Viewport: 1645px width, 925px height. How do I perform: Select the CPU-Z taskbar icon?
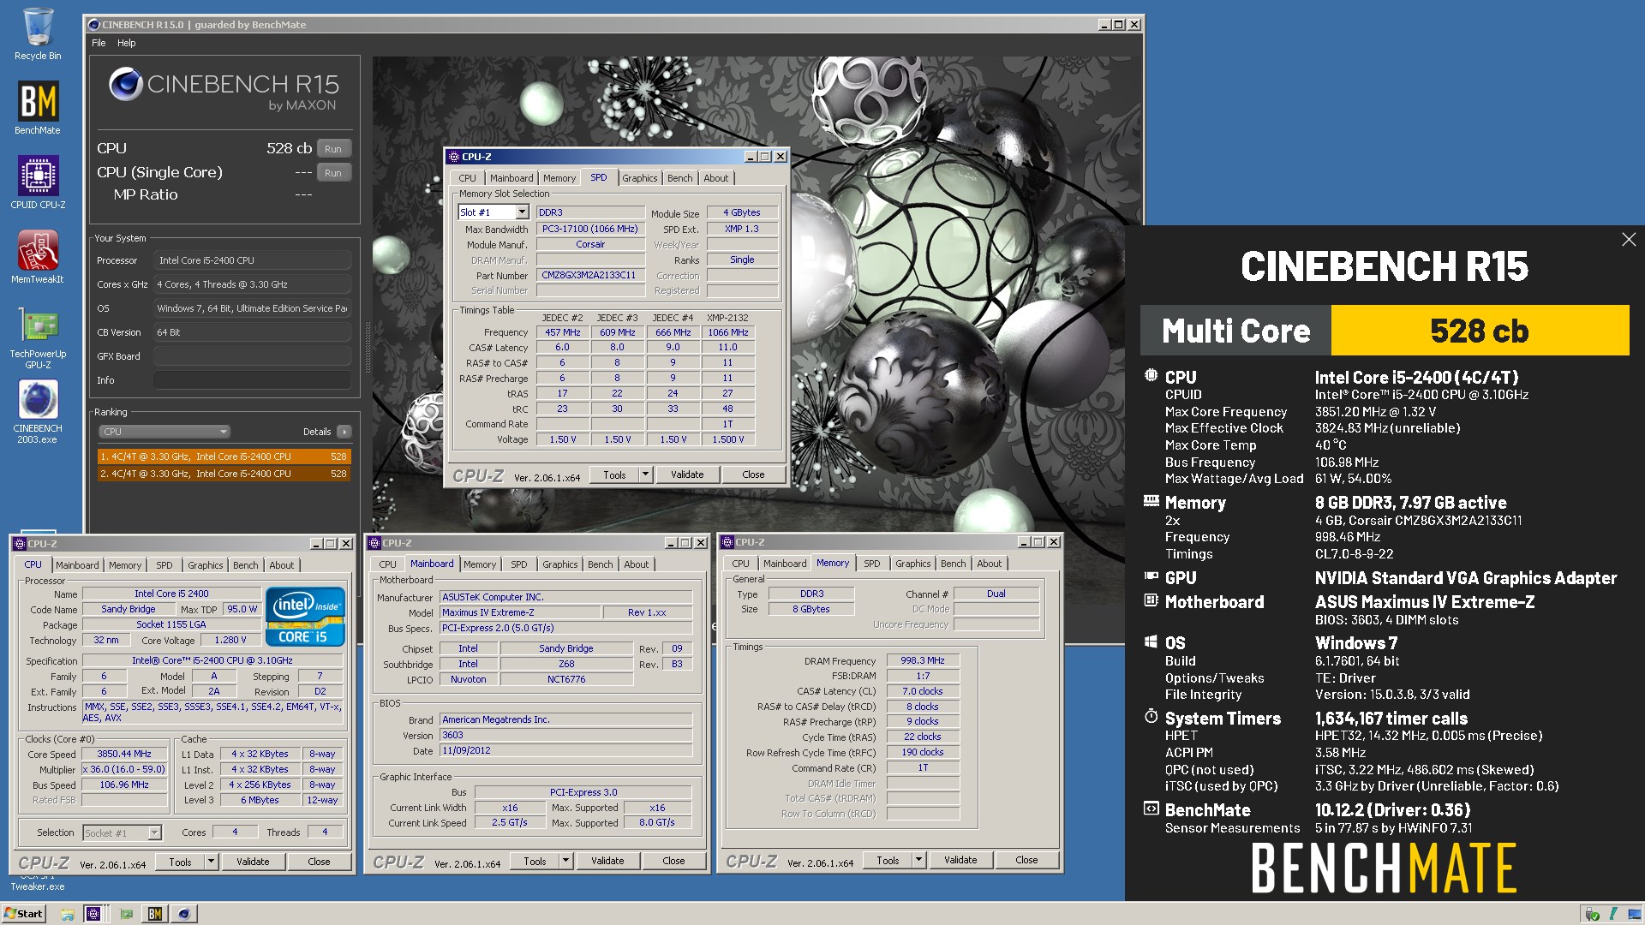(93, 914)
